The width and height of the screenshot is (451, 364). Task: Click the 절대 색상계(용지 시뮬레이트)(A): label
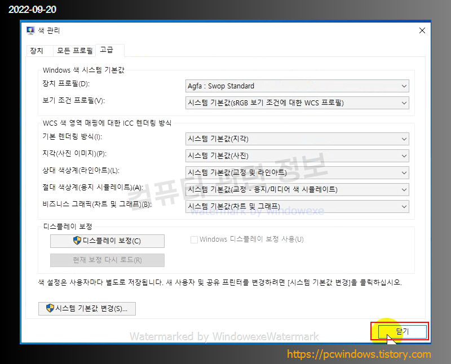point(92,188)
